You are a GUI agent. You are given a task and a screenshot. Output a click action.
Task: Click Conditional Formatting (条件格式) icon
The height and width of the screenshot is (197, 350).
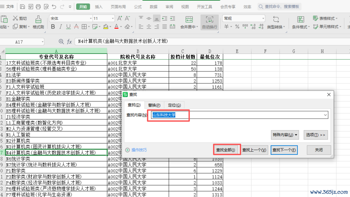(301, 19)
